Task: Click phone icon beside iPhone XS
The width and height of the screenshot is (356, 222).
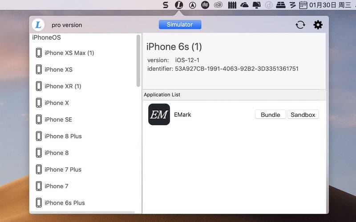Action: (39, 69)
